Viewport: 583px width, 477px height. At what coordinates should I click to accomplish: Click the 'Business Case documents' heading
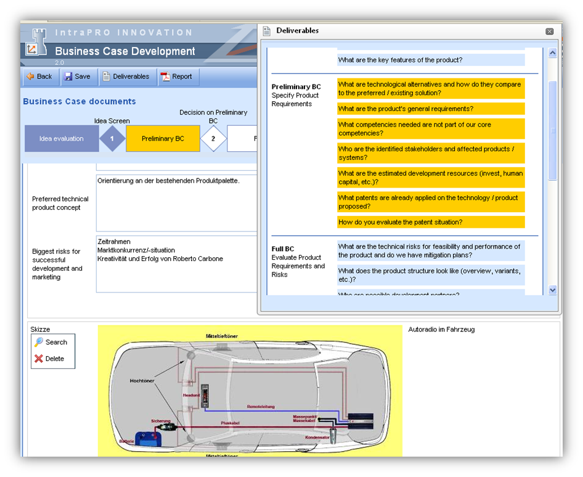(79, 101)
